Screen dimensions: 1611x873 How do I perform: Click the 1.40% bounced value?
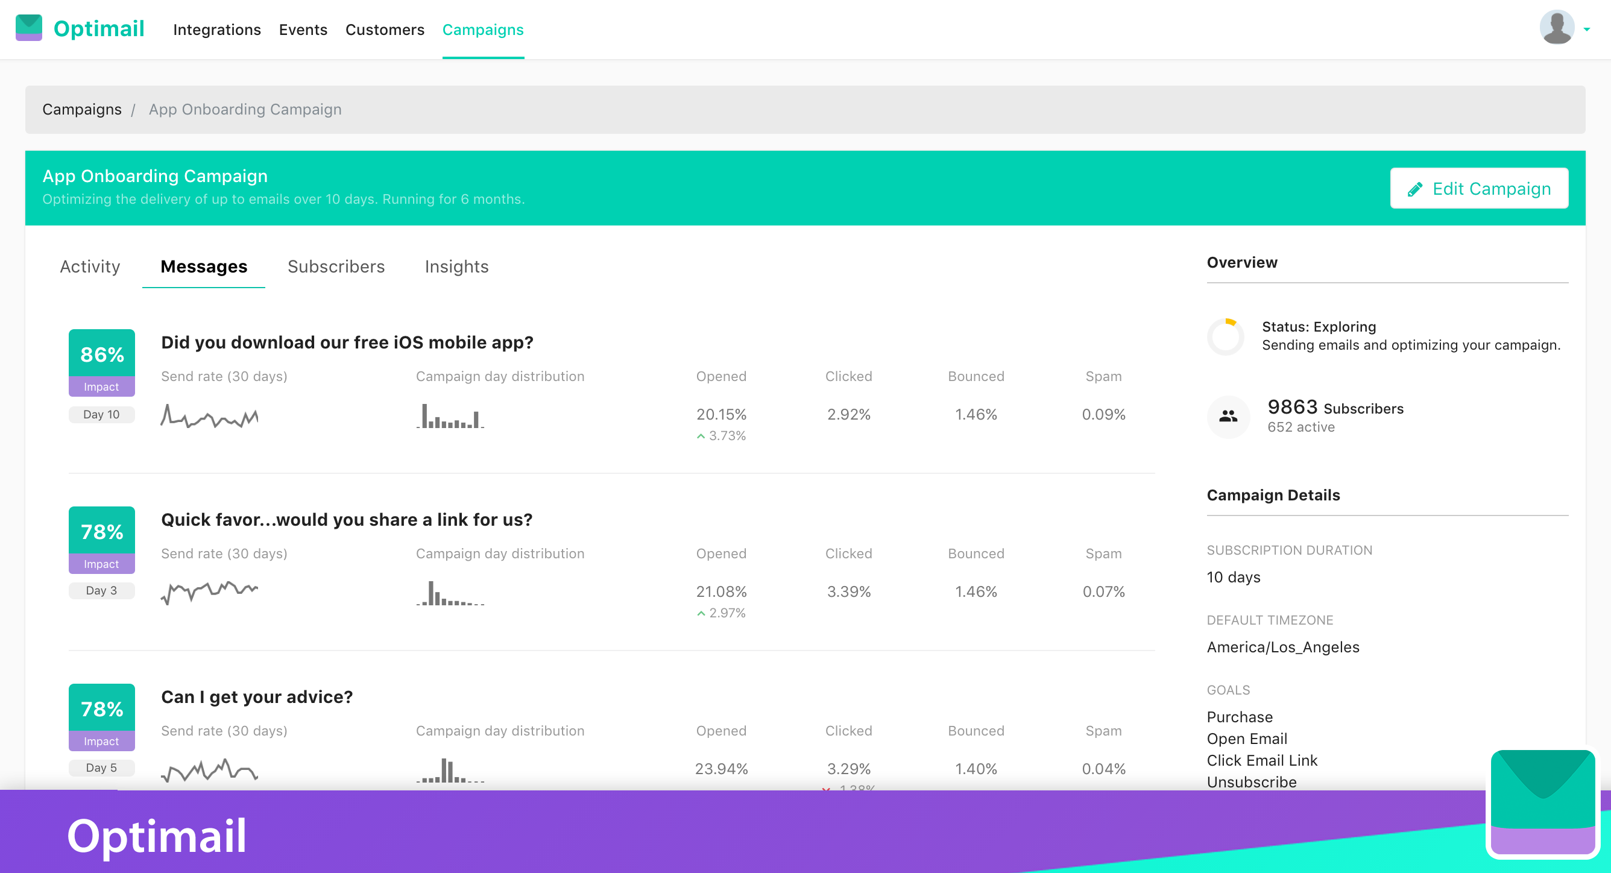coord(976,768)
